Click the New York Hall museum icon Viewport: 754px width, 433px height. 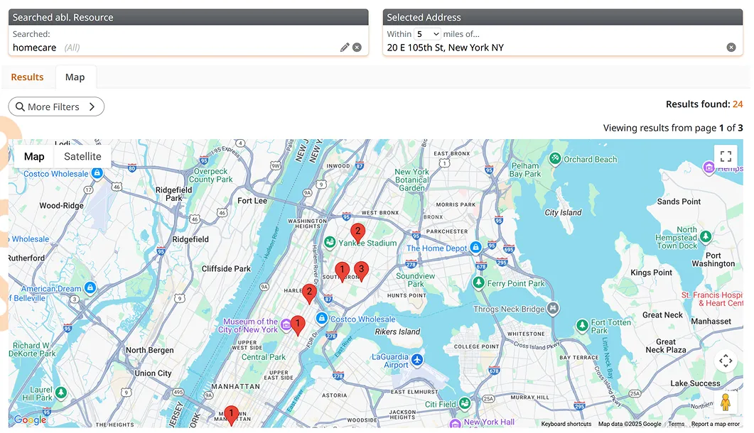pyautogui.click(x=455, y=424)
